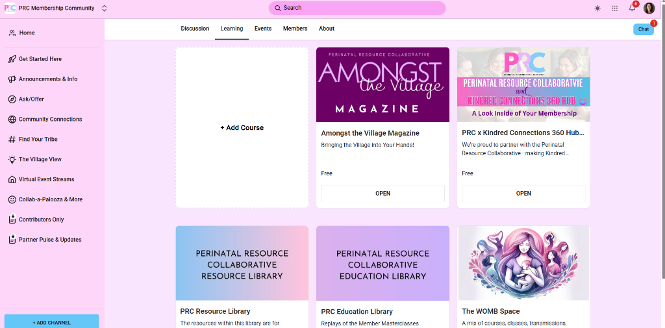This screenshot has width=665, height=328.
Task: Click Amongst the Village Magazine title
Action: click(370, 133)
